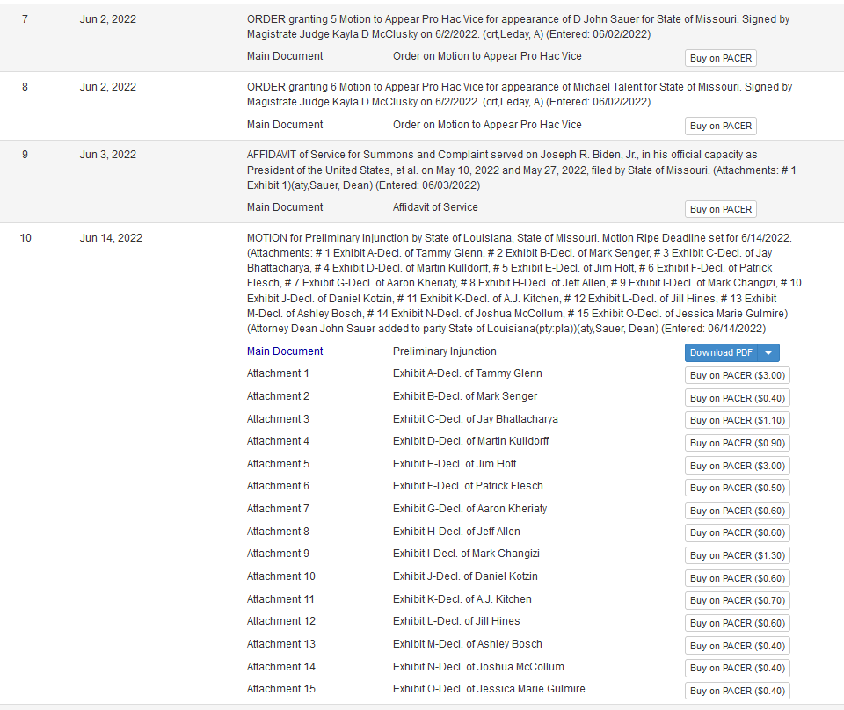Click the 'Main Document' label in entry 7
This screenshot has height=710, width=844.
coord(285,56)
